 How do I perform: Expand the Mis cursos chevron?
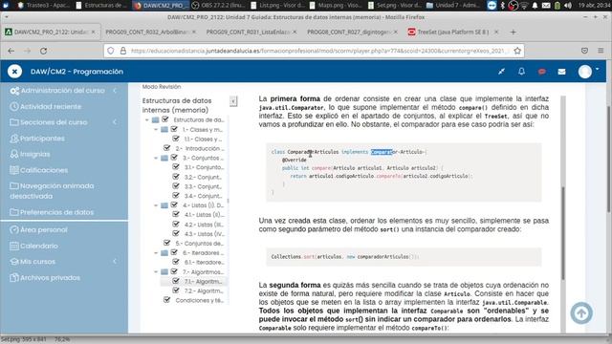115,261
